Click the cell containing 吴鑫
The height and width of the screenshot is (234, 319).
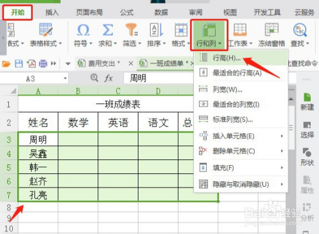click(38, 154)
